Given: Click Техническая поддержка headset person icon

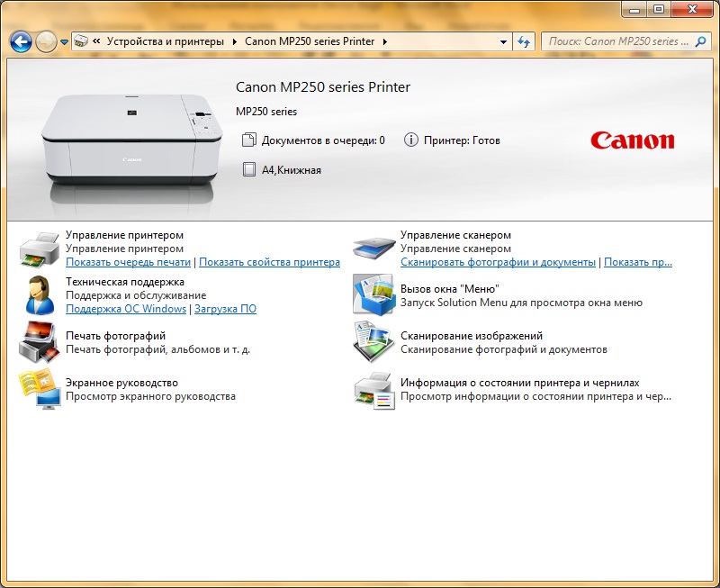Looking at the screenshot, I should (40, 295).
